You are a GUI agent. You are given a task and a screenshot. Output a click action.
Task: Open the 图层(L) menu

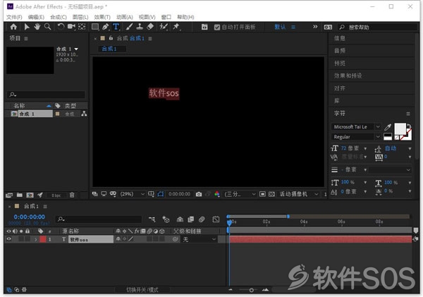point(80,17)
